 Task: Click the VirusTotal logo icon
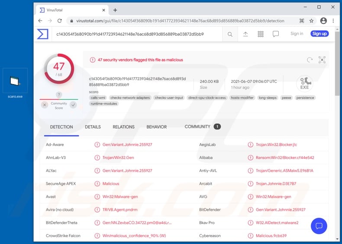click(42, 34)
